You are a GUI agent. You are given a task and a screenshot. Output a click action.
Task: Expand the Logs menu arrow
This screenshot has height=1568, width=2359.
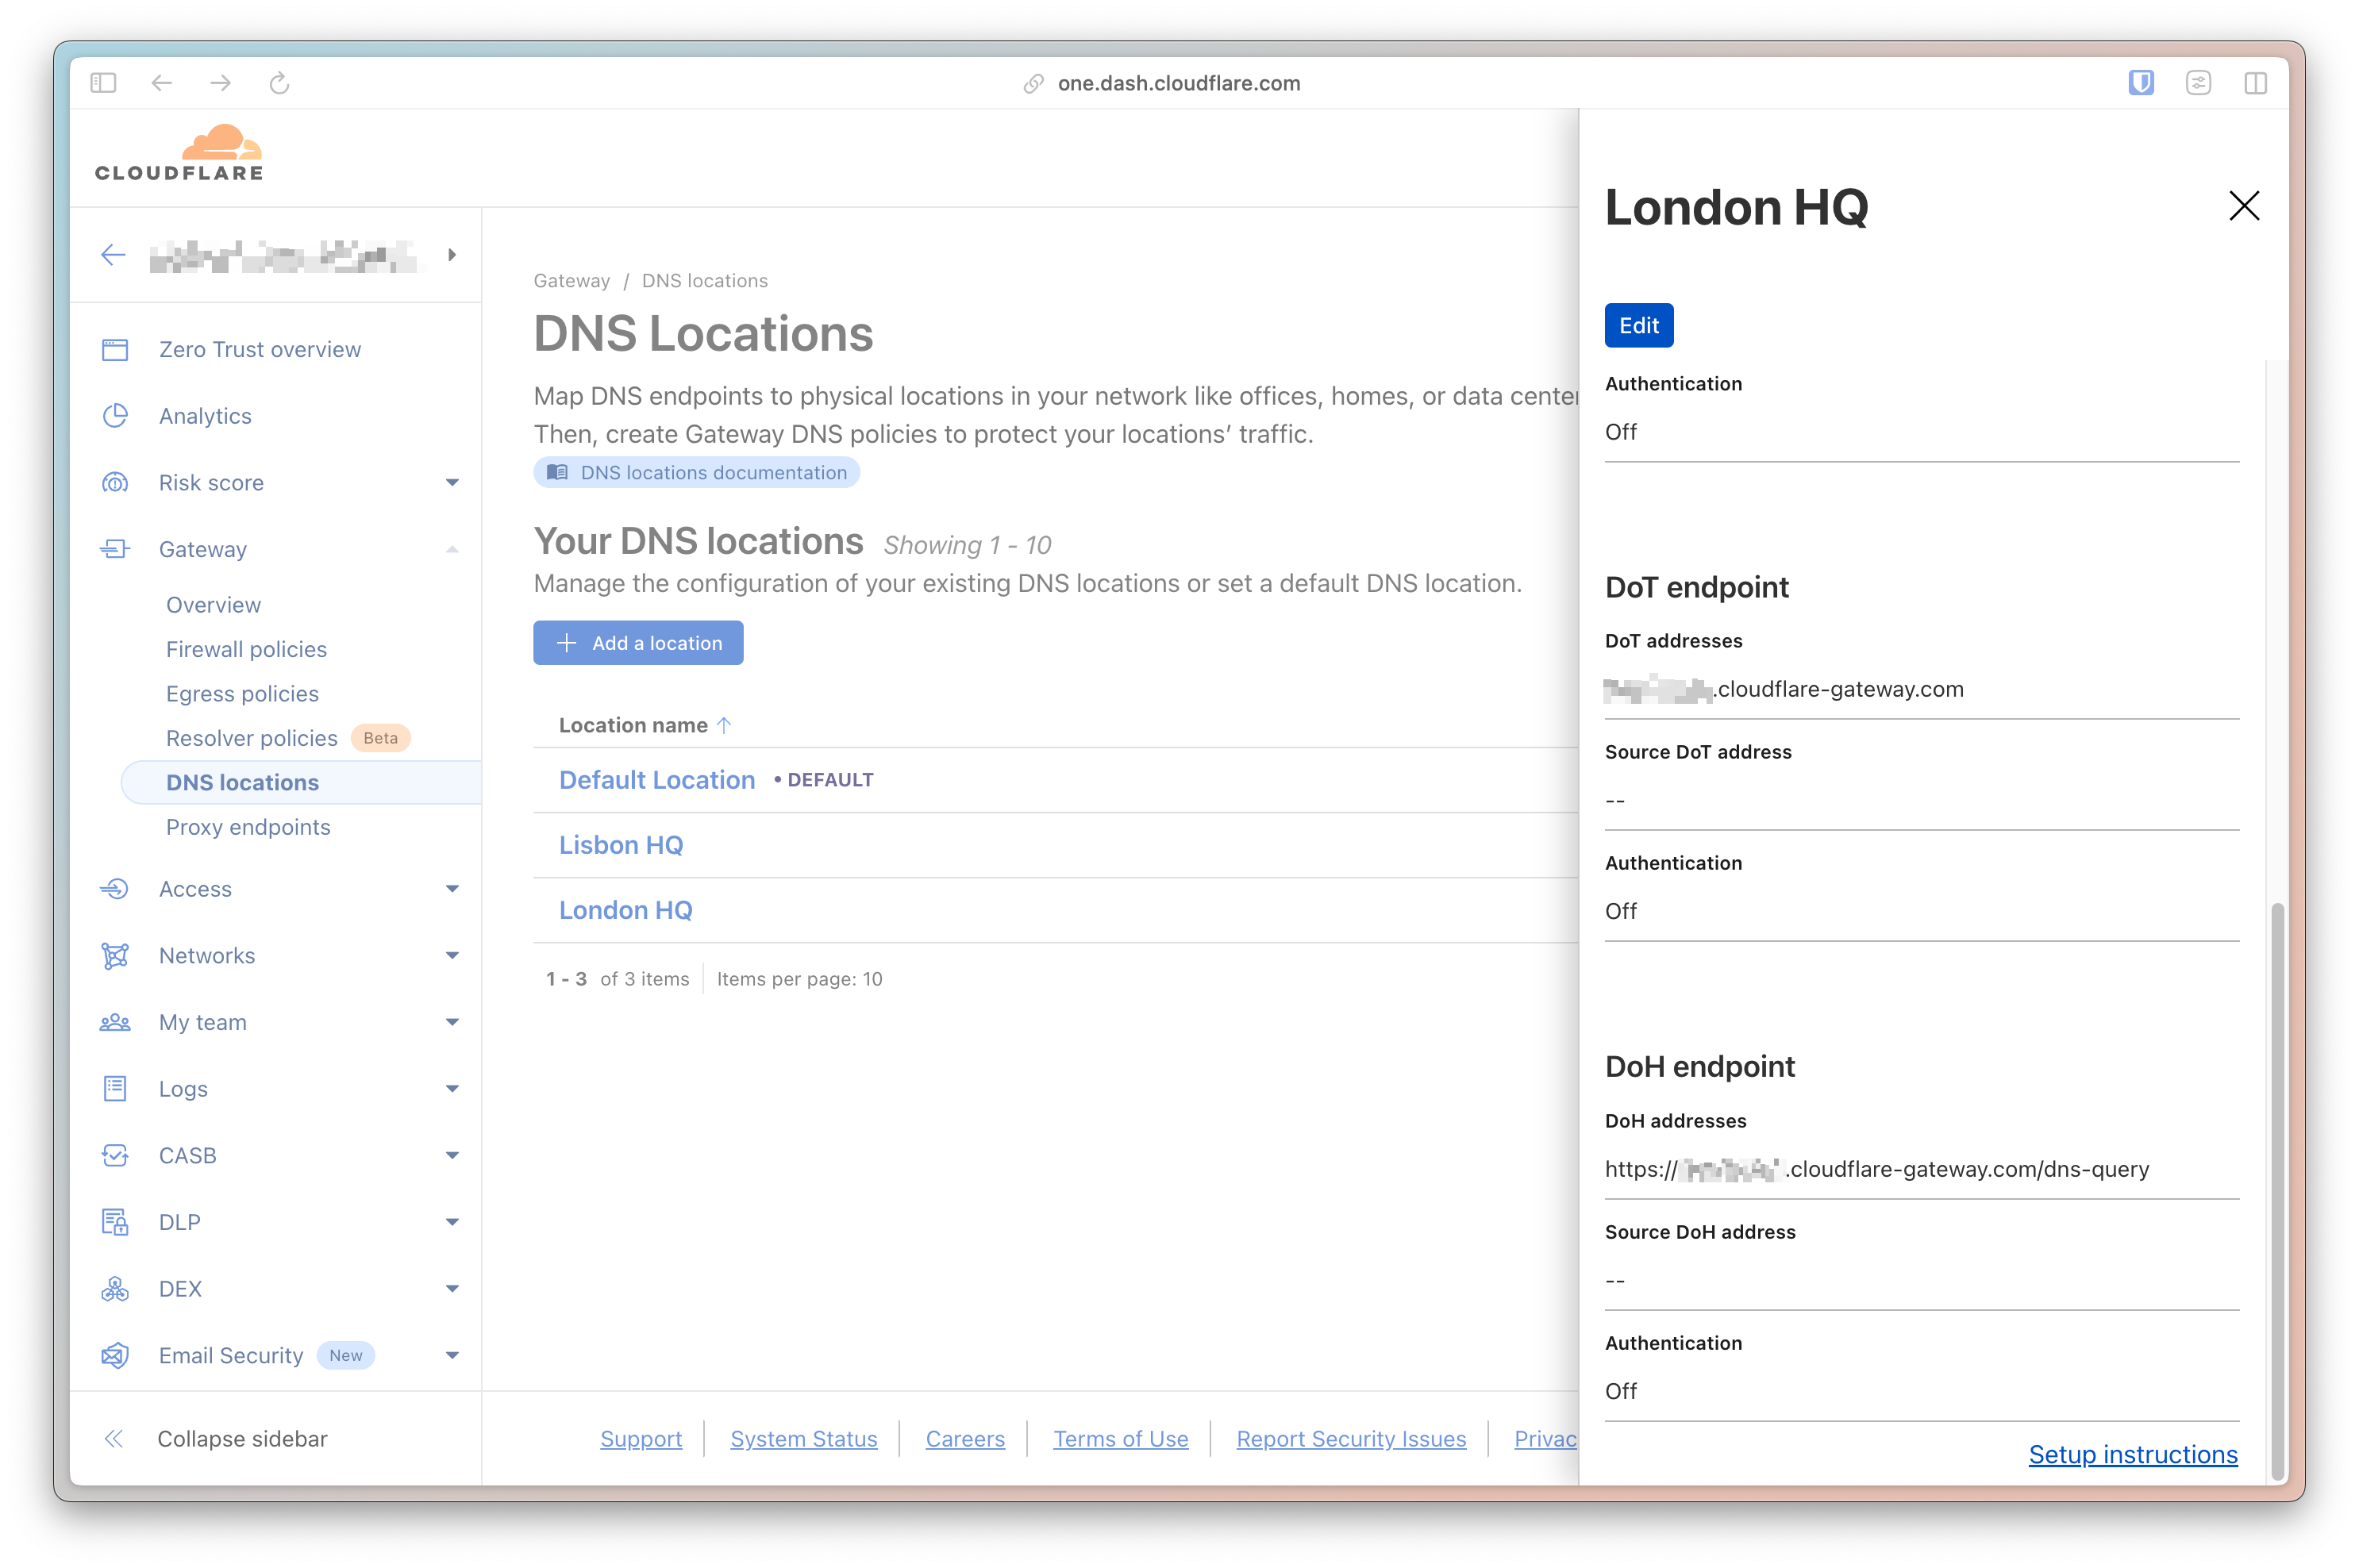coord(452,1089)
